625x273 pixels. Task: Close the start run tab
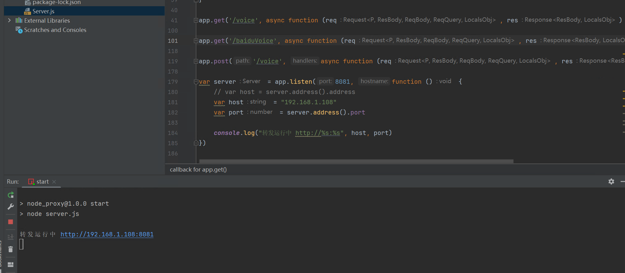(54, 182)
